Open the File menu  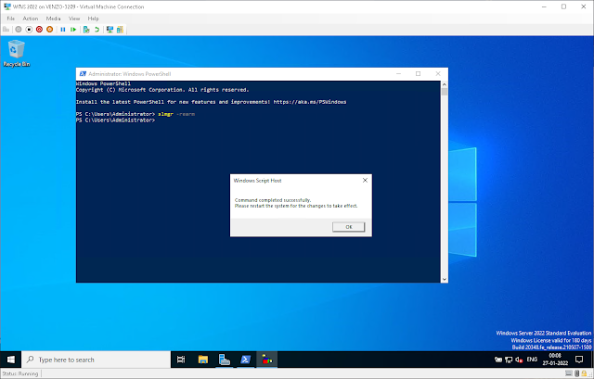(x=10, y=19)
